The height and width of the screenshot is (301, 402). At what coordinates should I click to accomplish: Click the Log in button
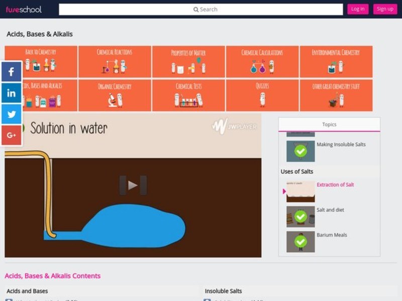[x=358, y=9]
